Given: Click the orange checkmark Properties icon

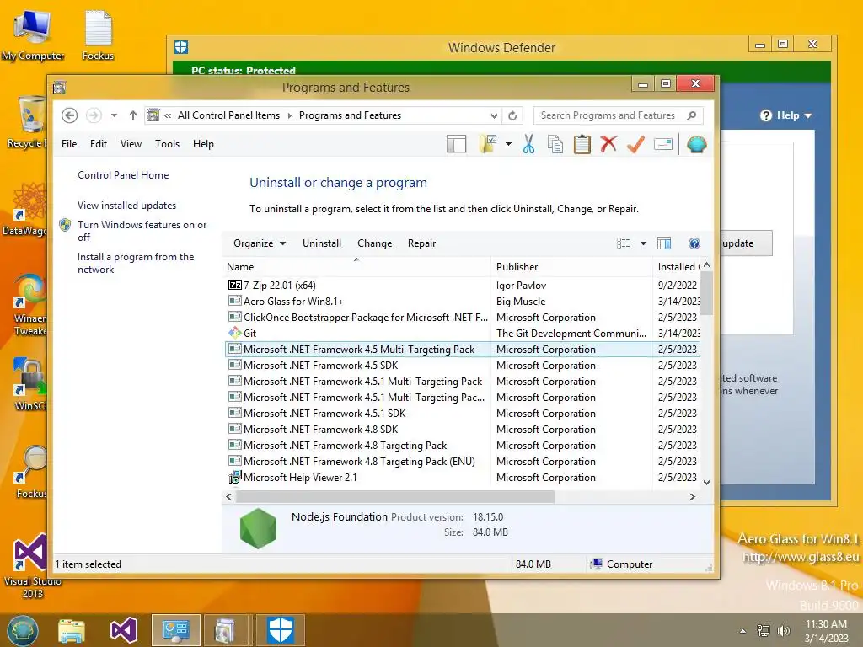Looking at the screenshot, I should [x=635, y=144].
